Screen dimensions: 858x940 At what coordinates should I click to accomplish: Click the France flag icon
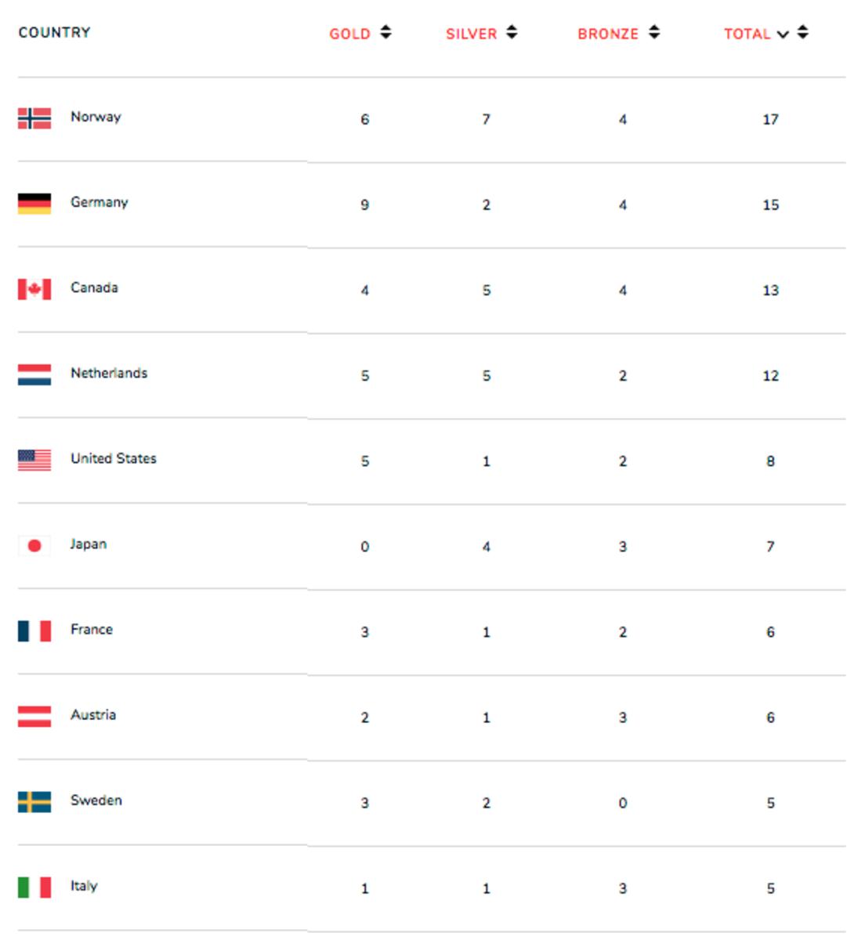[34, 631]
